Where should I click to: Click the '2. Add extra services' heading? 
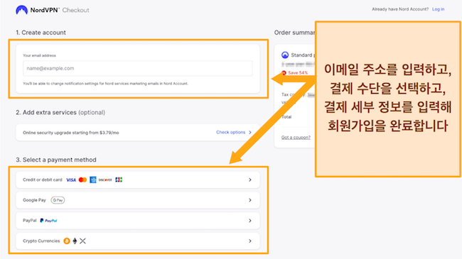60,112
